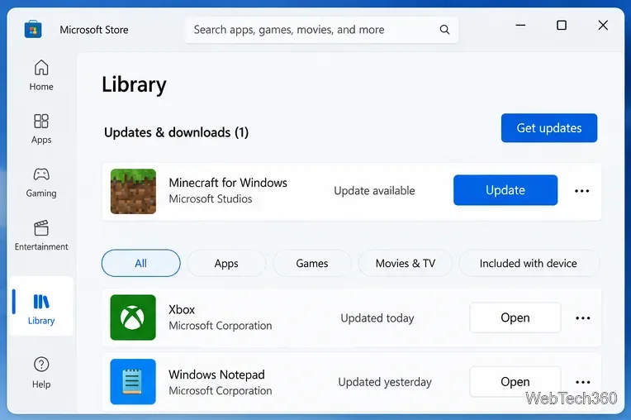Minimize the Microsoft Store window
631x420 pixels.
520,26
